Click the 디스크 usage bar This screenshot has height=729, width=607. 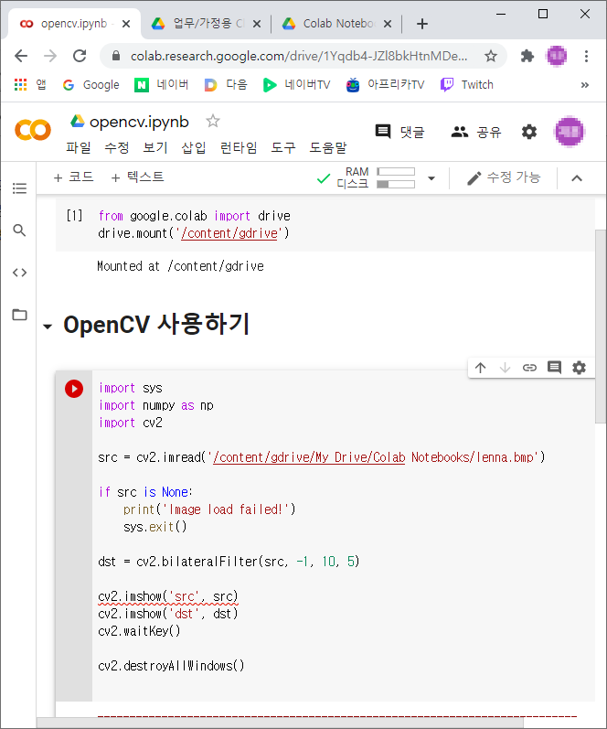[396, 185]
